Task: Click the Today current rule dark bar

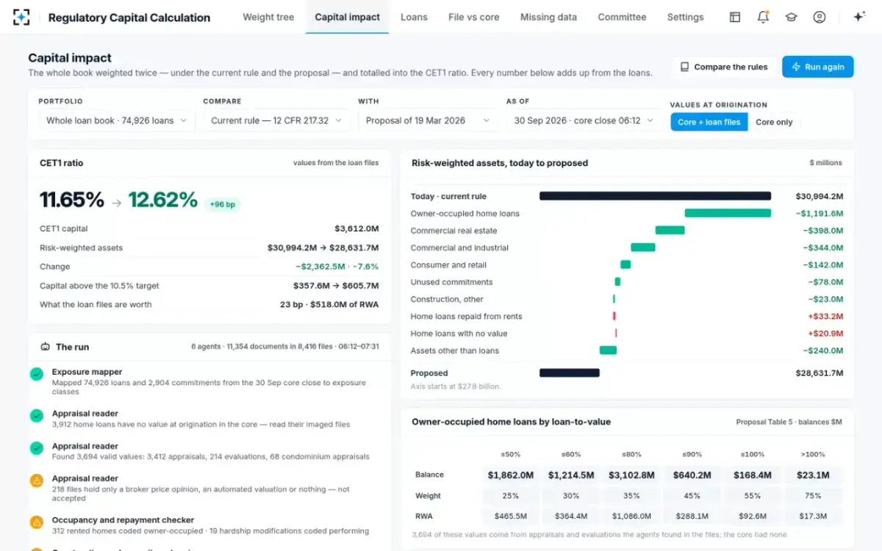Action: (655, 196)
